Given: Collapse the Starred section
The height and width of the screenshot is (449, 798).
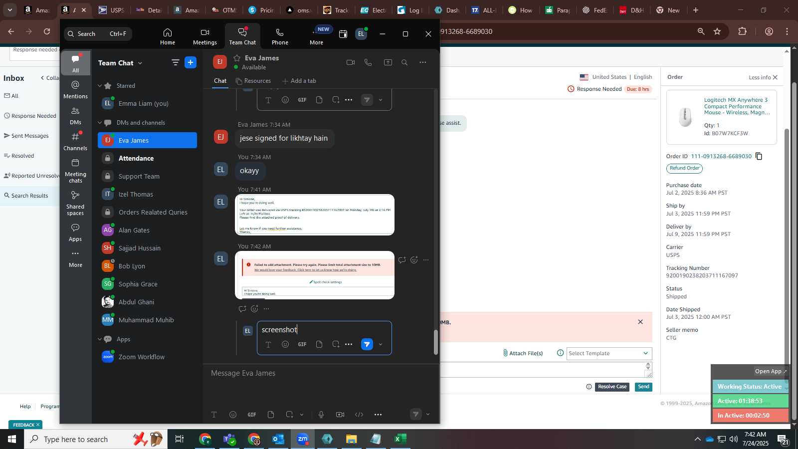Looking at the screenshot, I should click(x=100, y=86).
